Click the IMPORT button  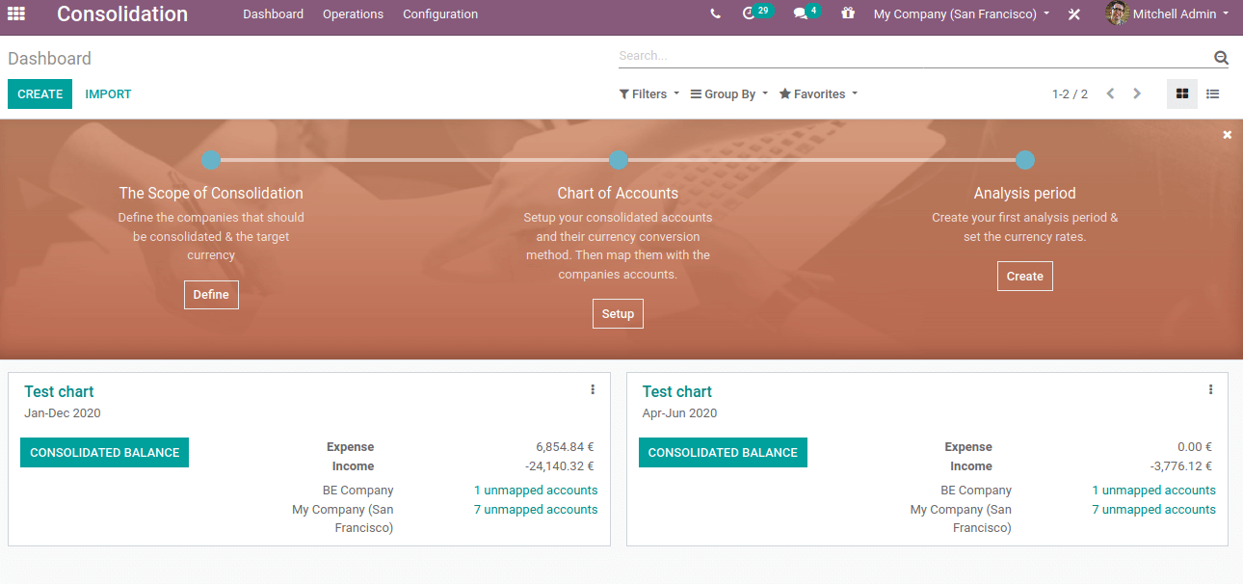pyautogui.click(x=108, y=94)
